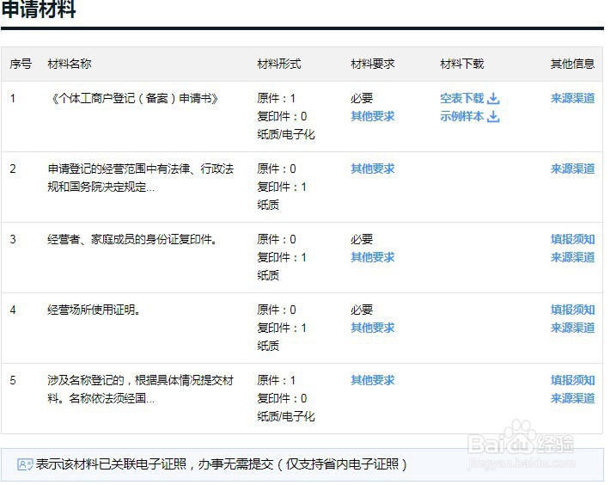Screen dimensions: 610x485
Task: Click 来源渠道 in the 申请登记的经营范围 row
Action: tap(573, 169)
